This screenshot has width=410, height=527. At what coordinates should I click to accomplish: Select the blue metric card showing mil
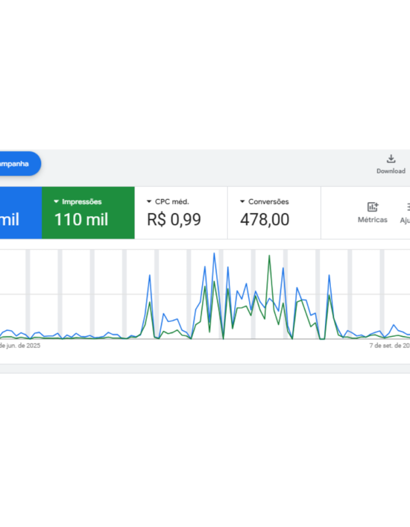(x=18, y=213)
